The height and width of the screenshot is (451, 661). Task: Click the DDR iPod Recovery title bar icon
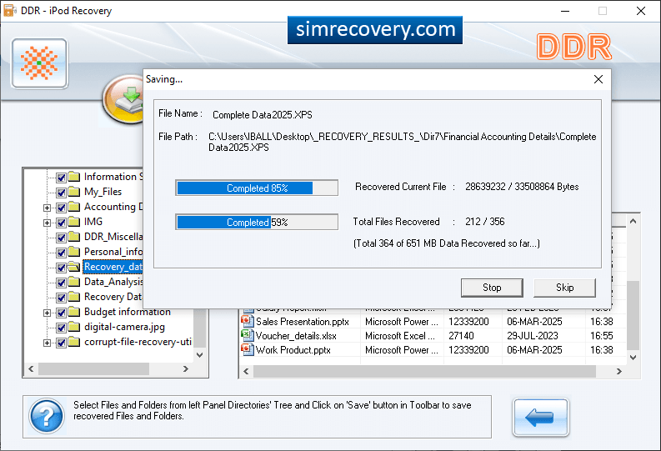tap(10, 10)
